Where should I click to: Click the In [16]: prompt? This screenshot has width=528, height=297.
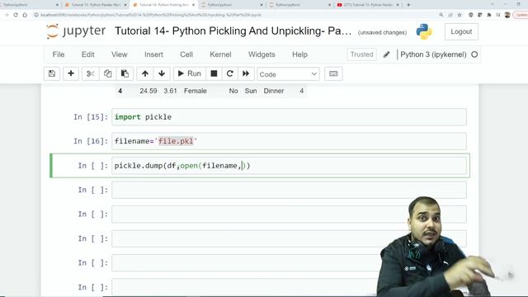(x=91, y=141)
